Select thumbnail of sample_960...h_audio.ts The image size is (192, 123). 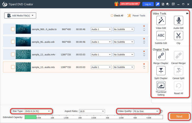click(23, 29)
